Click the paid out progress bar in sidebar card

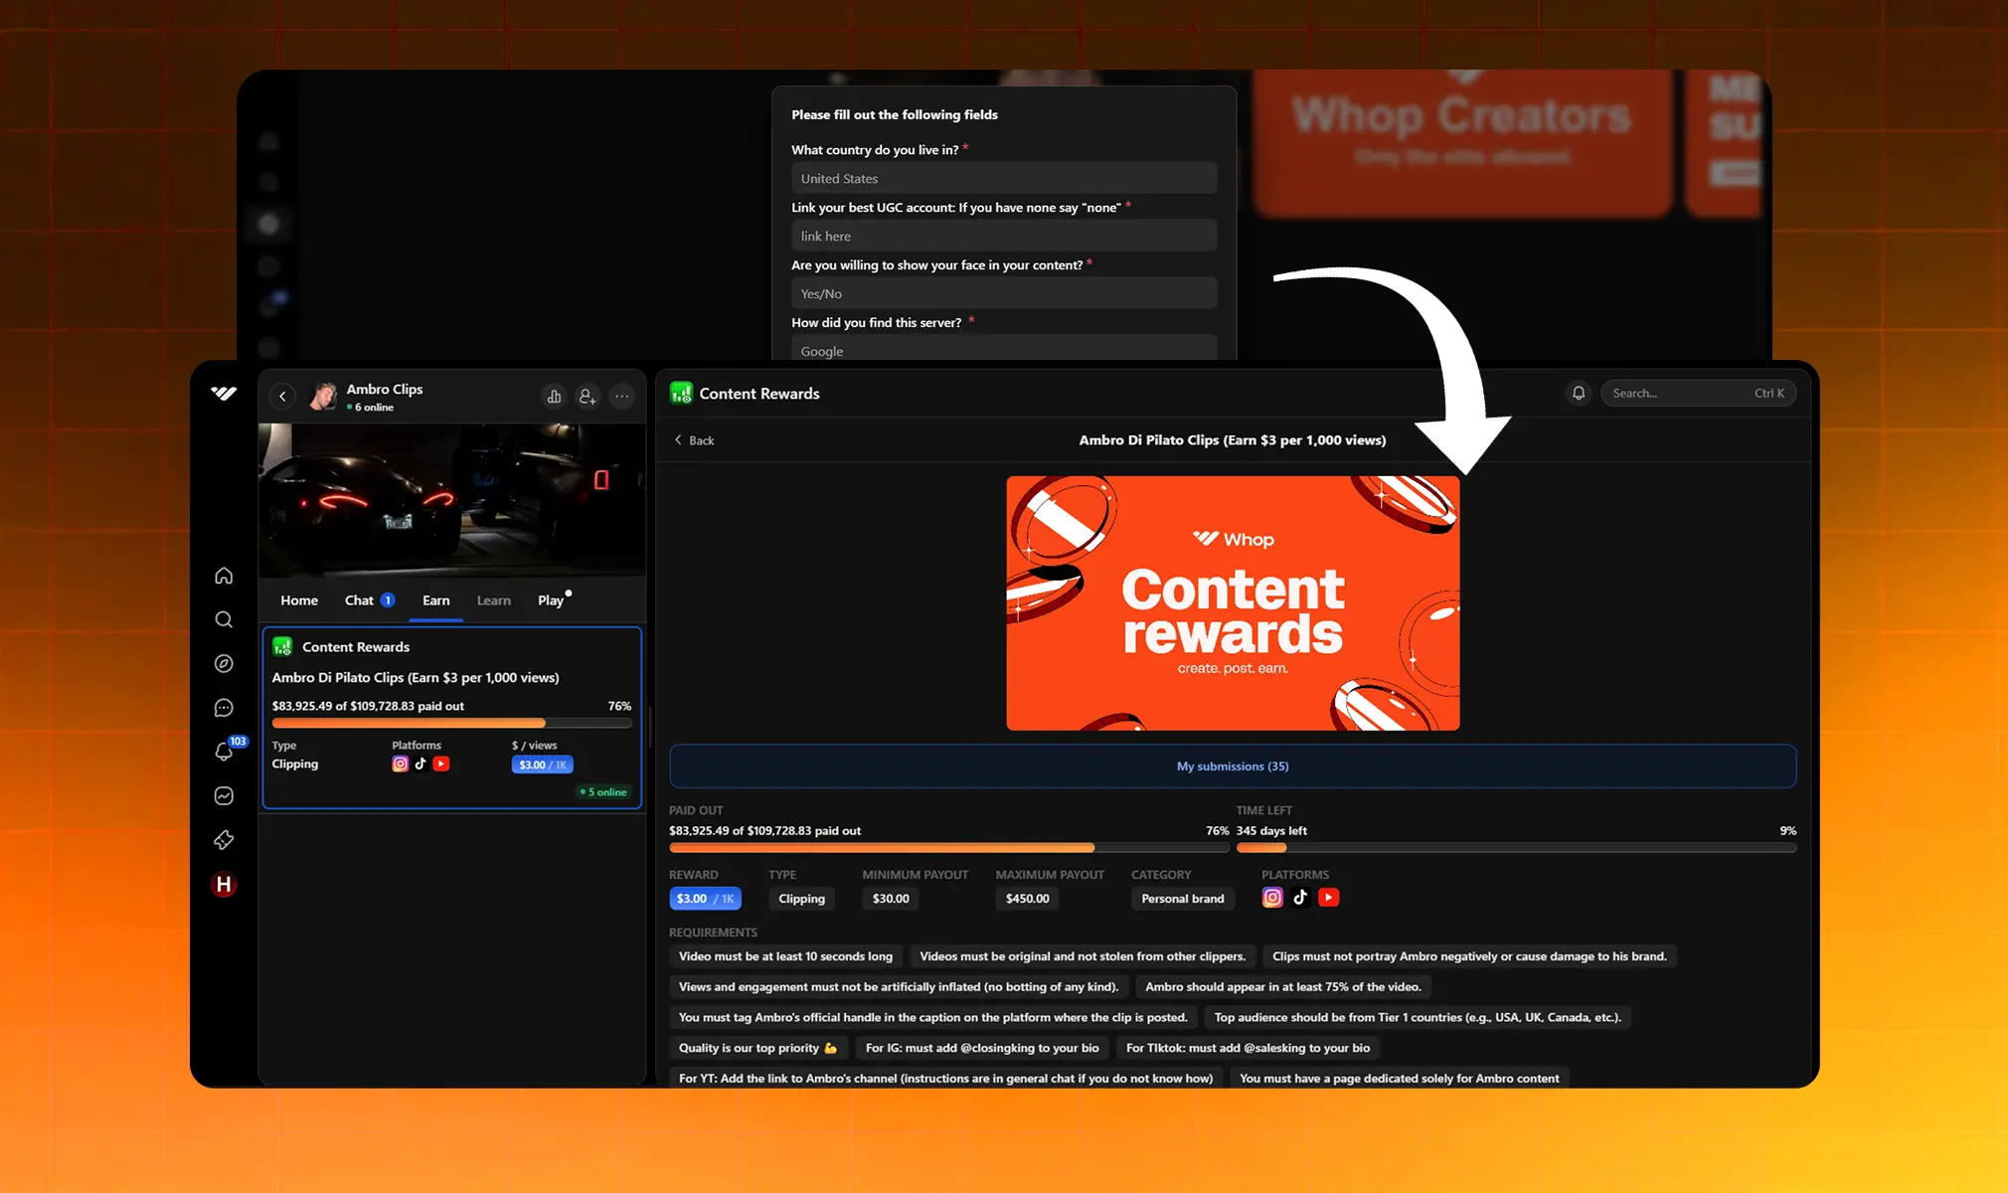pos(451,723)
